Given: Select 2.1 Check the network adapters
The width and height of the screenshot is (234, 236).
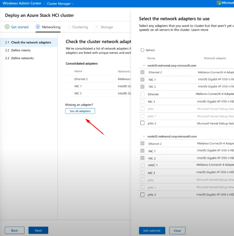Looking at the screenshot, I should [x=29, y=42].
